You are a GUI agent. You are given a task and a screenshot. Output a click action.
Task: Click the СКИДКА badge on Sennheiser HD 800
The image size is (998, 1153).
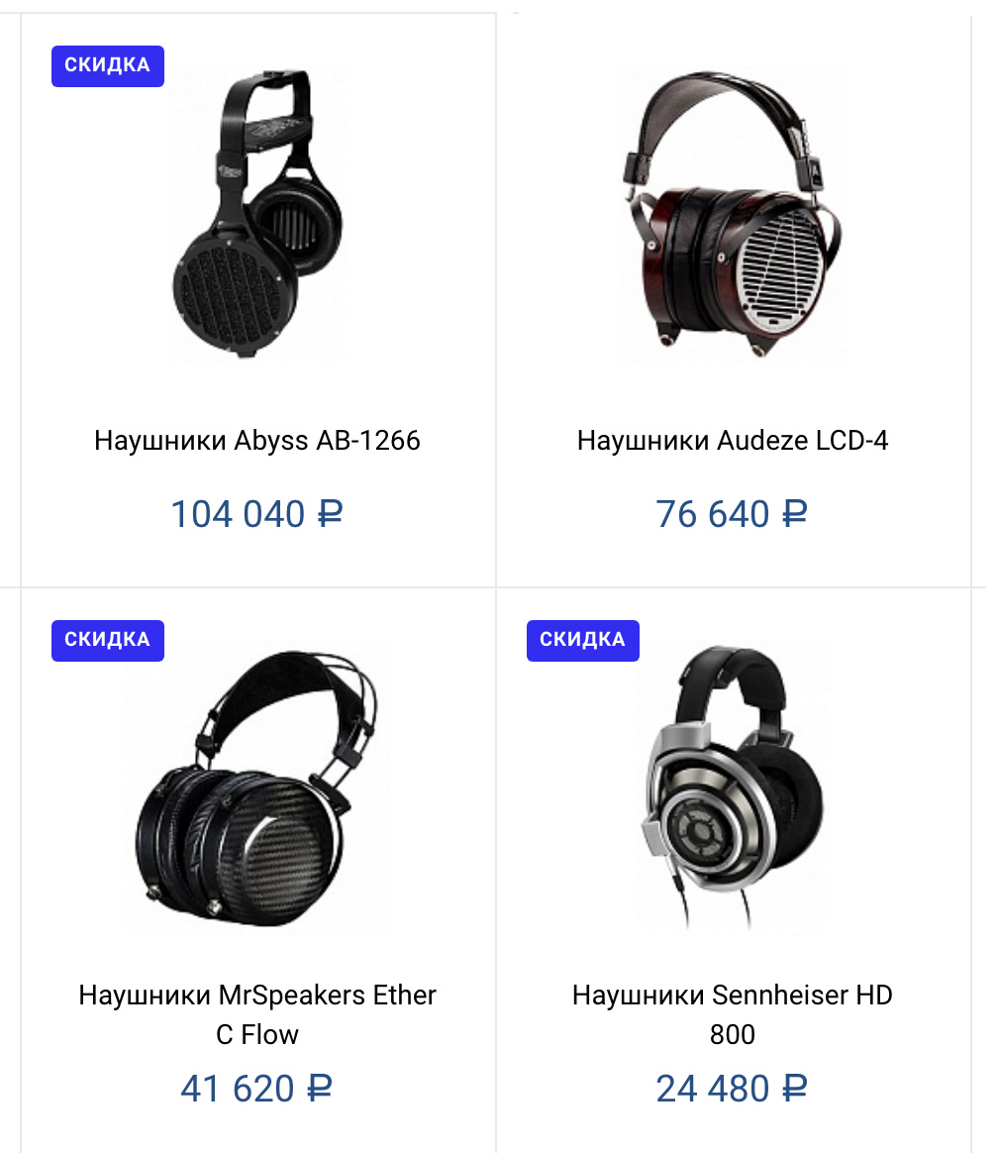click(583, 641)
